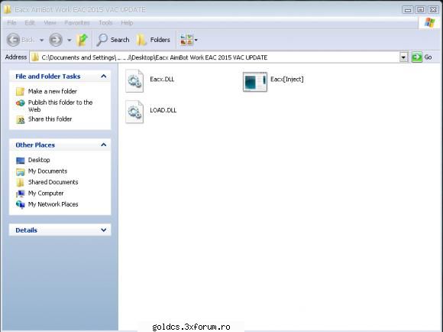This screenshot has height=332, width=443.
Task: Select the LOAD.DLL file icon
Action: (134, 112)
